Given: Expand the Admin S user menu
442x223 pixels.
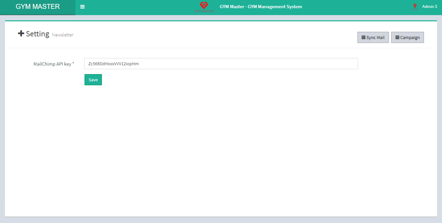Looking at the screenshot, I should [x=429, y=7].
